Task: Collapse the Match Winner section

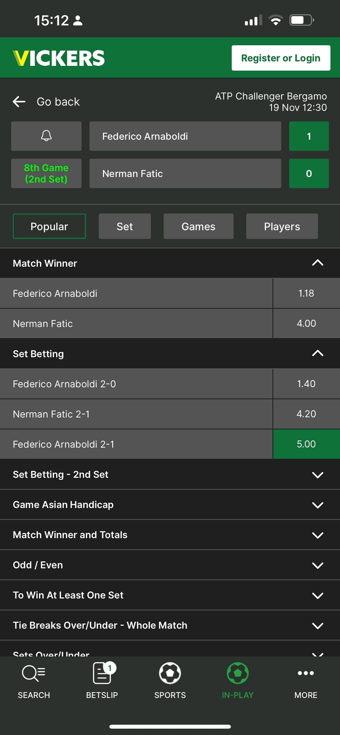Action: pyautogui.click(x=317, y=263)
